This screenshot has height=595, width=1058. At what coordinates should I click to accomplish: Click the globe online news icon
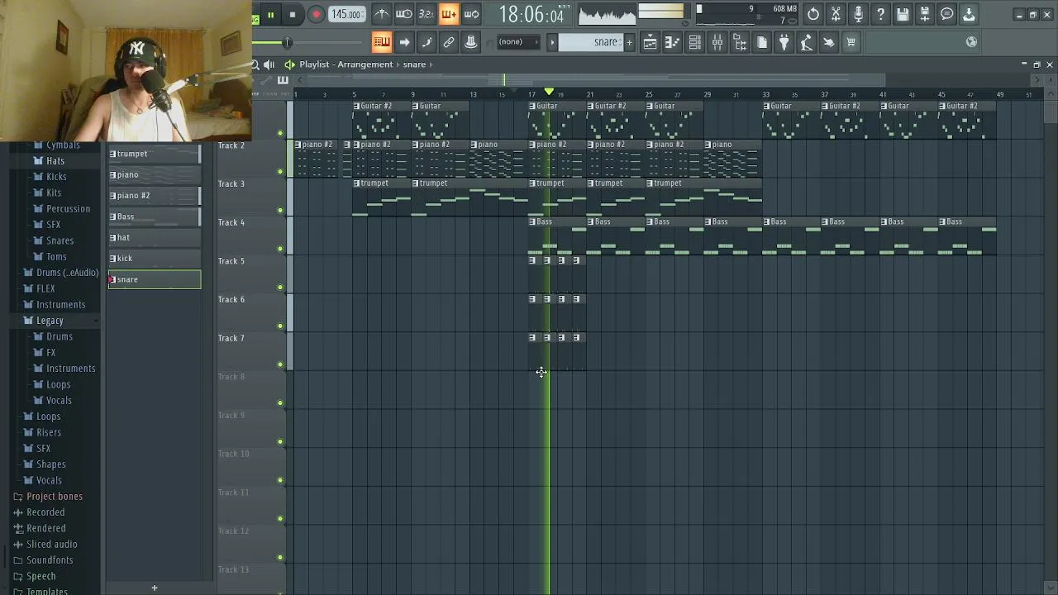pyautogui.click(x=972, y=42)
